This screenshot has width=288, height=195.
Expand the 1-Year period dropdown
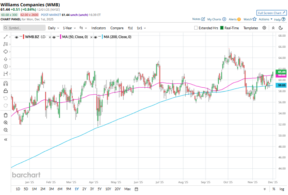[x=69, y=28]
